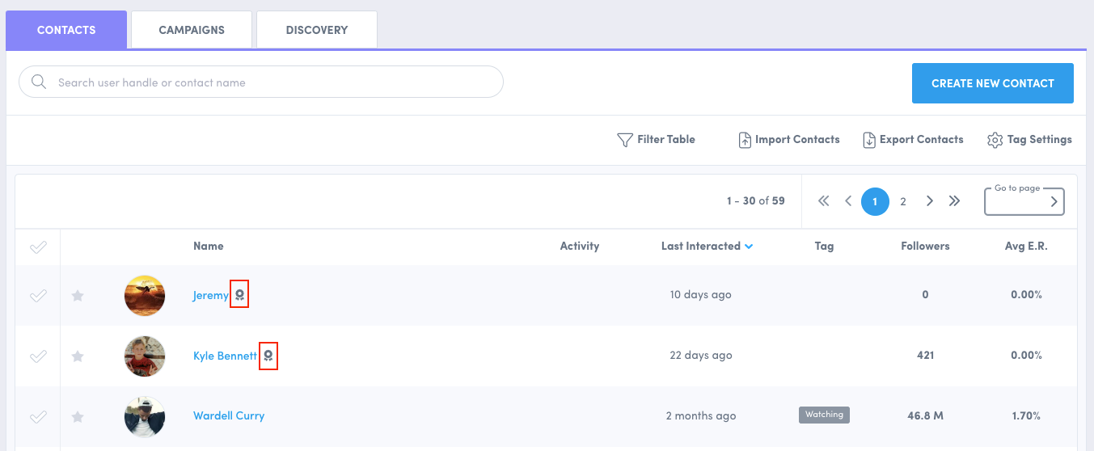Viewport: 1094px width, 451px height.
Task: Jump to last page double arrow
Action: (x=954, y=201)
